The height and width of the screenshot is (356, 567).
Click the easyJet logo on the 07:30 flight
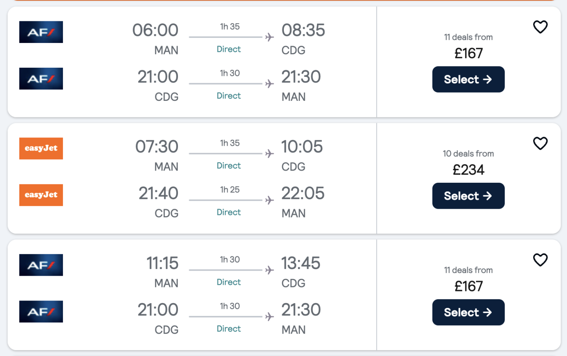coord(41,148)
